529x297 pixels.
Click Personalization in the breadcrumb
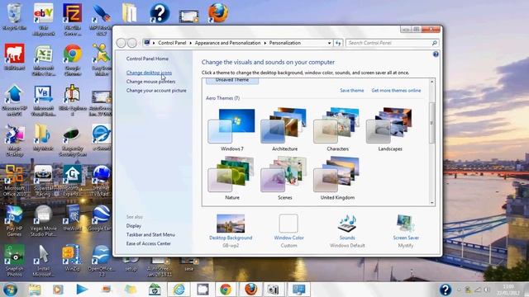[x=284, y=43]
